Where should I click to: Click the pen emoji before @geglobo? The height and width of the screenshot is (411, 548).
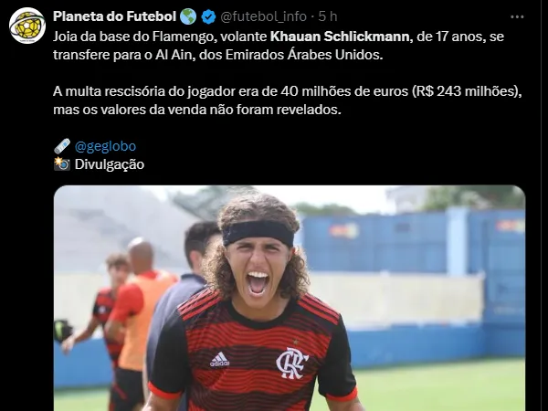(62, 146)
